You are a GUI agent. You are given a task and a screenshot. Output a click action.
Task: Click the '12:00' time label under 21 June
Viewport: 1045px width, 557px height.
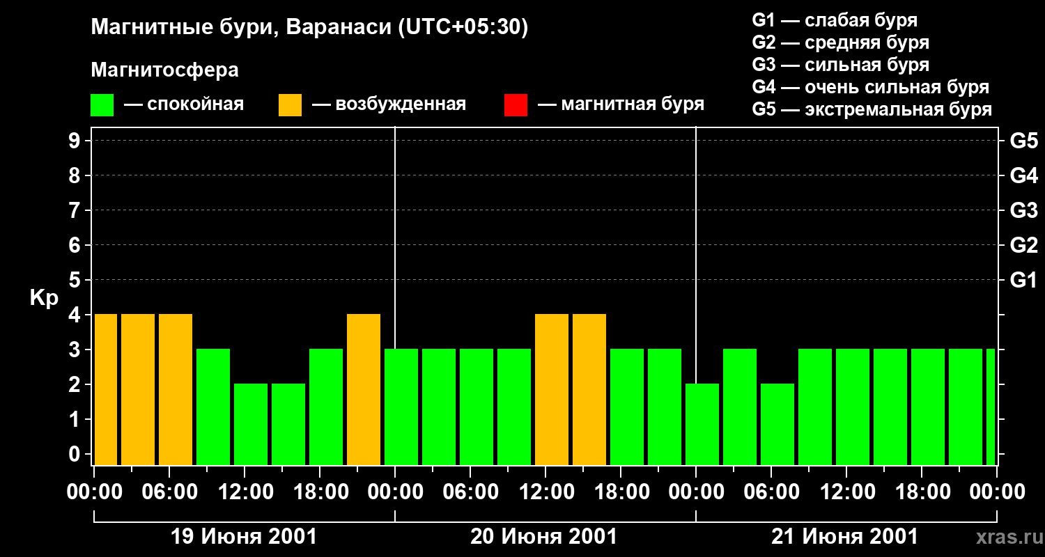(x=846, y=492)
